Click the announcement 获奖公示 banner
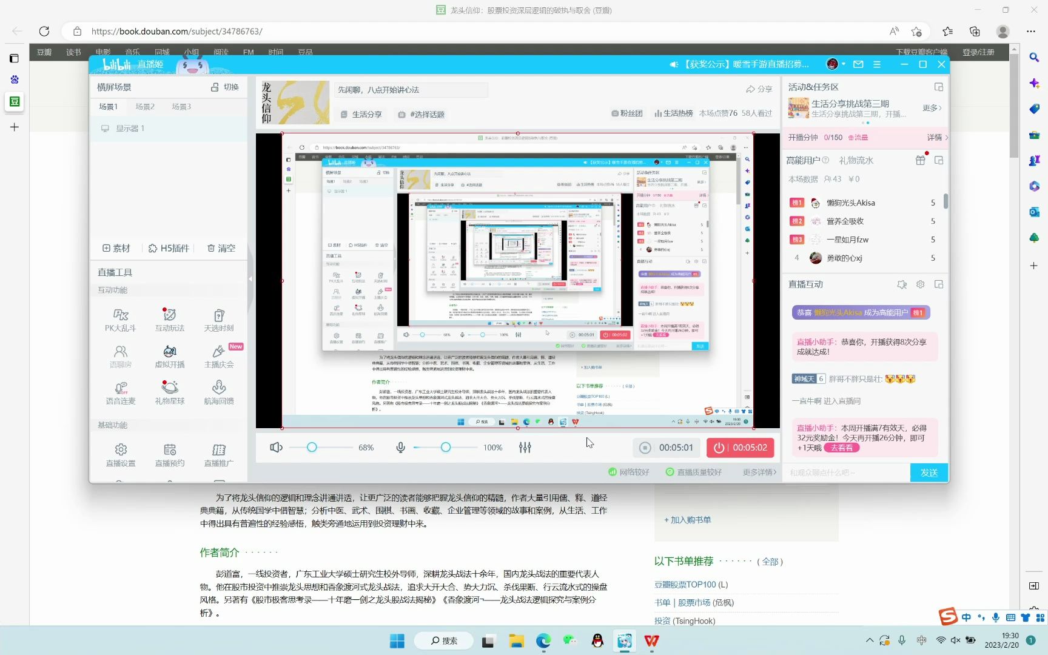This screenshot has width=1048, height=655. tap(740, 64)
